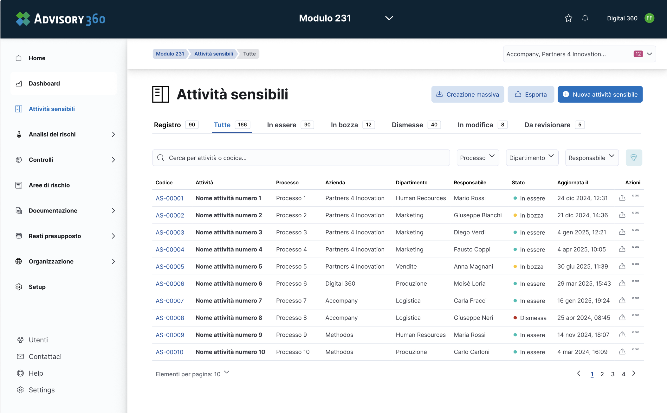Open the AS-00004 code link

170,250
